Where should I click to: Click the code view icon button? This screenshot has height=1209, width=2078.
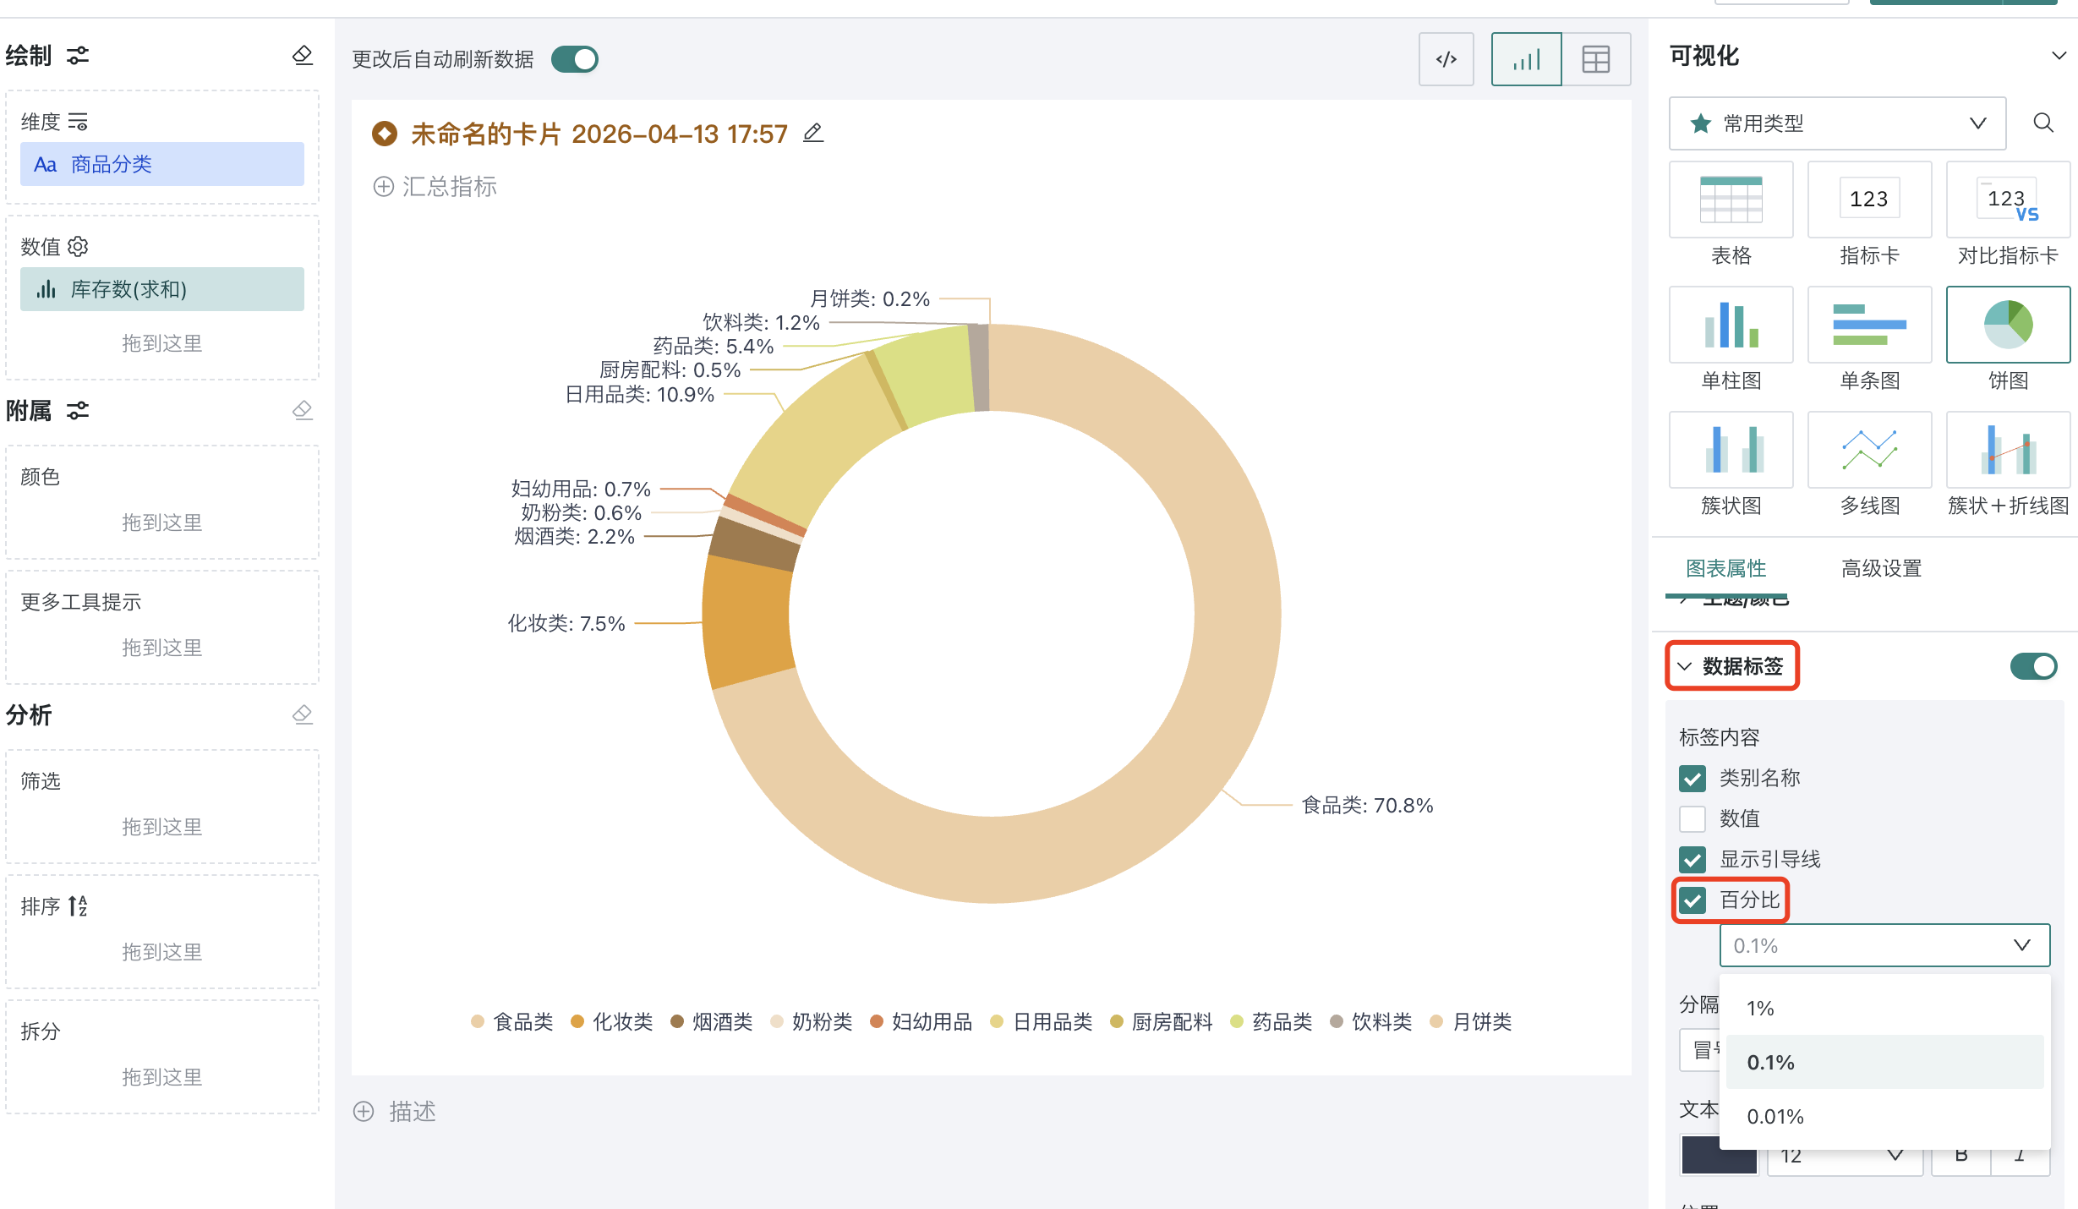click(x=1446, y=59)
